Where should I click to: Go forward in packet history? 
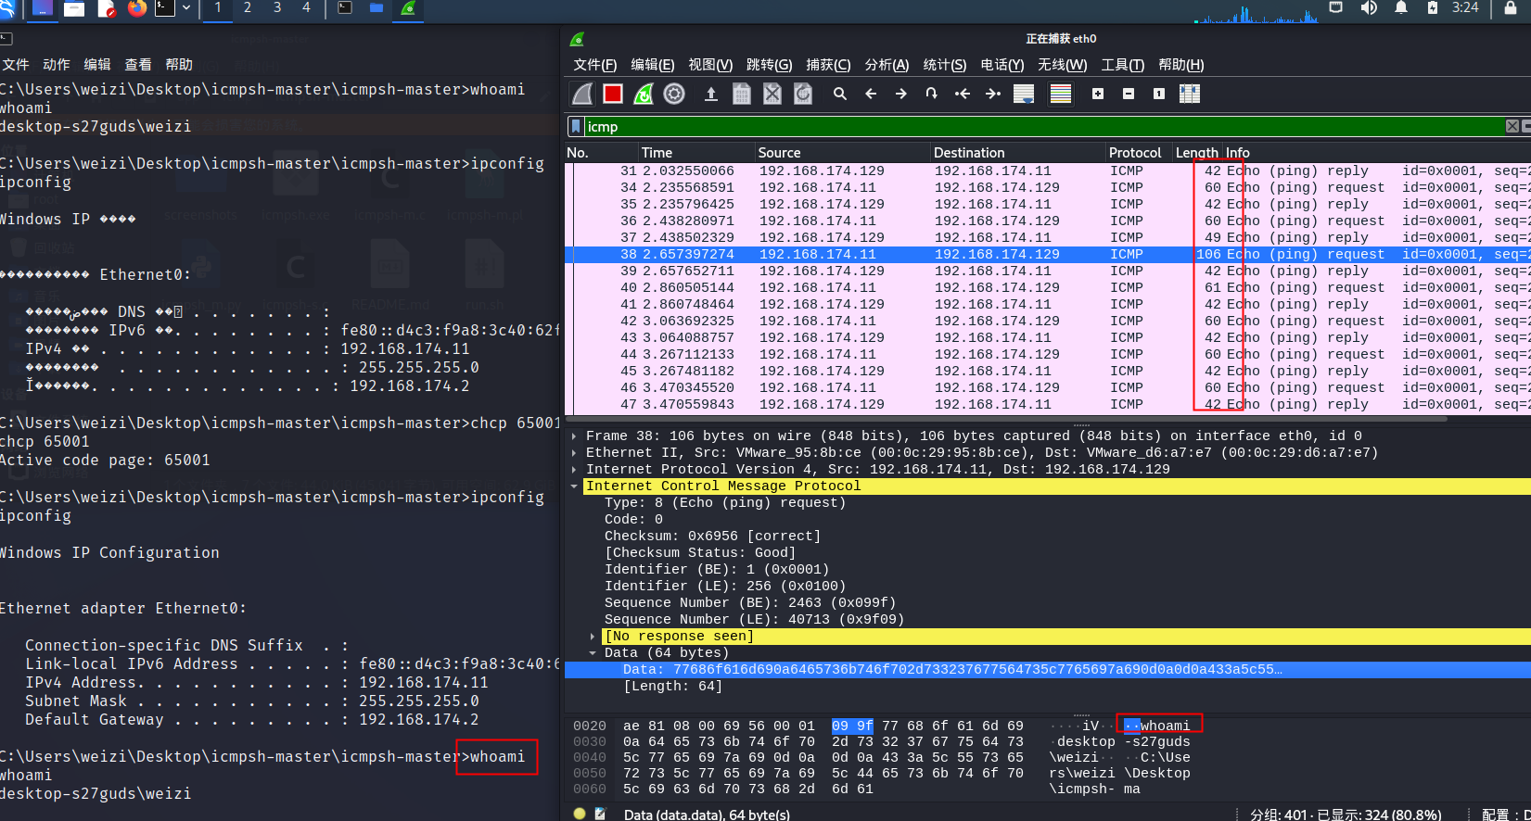tap(901, 94)
